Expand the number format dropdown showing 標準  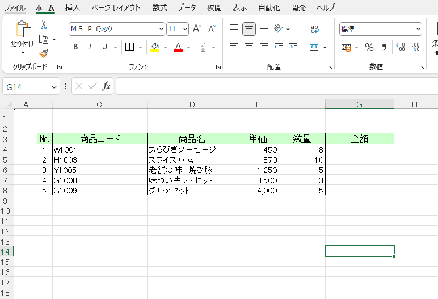[418, 29]
